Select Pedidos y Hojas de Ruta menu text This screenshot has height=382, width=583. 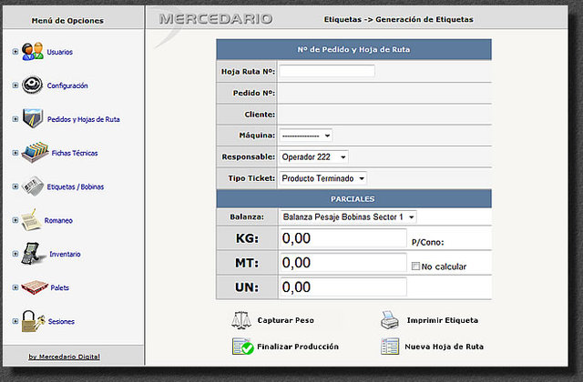click(83, 119)
